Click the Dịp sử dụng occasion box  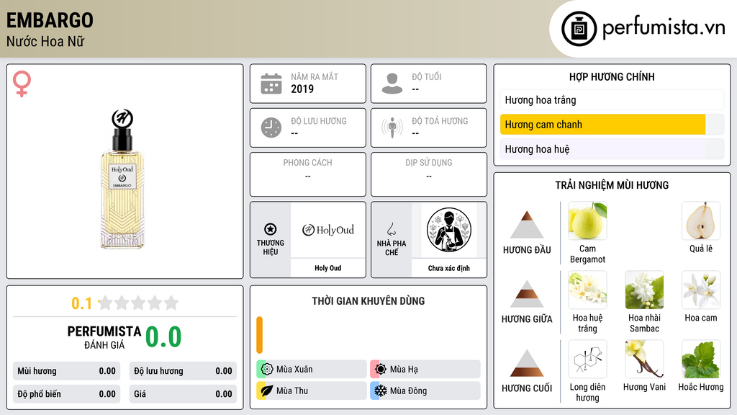[429, 174]
